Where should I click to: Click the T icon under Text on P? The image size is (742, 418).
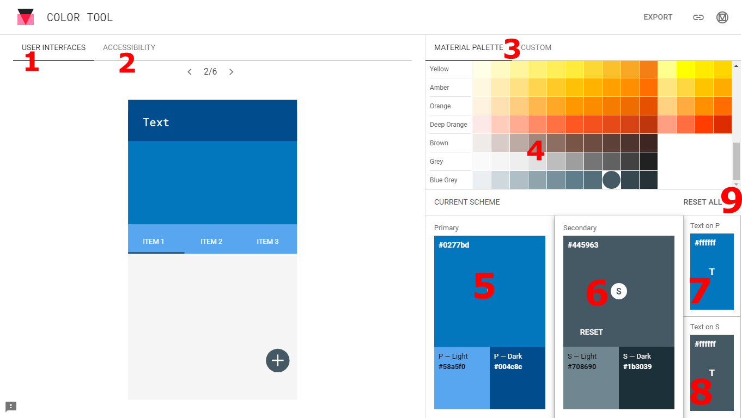point(712,272)
